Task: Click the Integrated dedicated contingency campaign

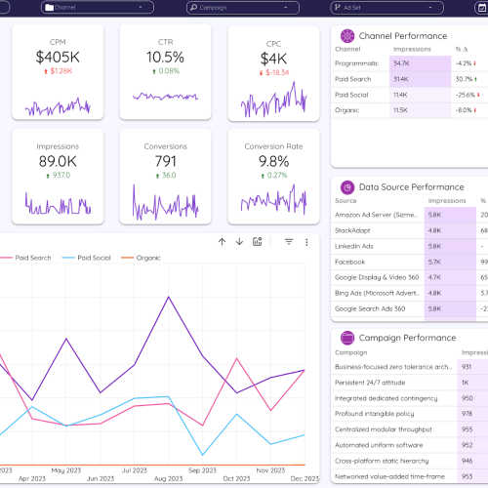Action: tap(409, 398)
